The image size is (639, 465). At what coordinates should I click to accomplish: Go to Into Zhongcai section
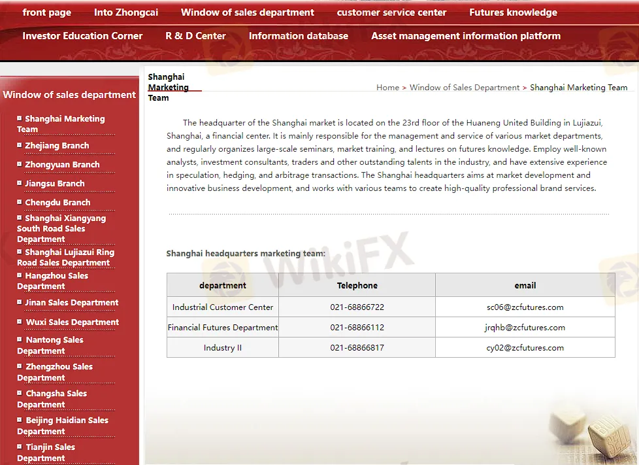tap(125, 12)
